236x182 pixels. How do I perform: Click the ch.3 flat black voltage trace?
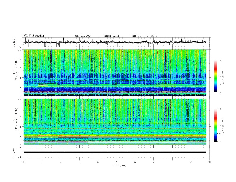[115, 152]
